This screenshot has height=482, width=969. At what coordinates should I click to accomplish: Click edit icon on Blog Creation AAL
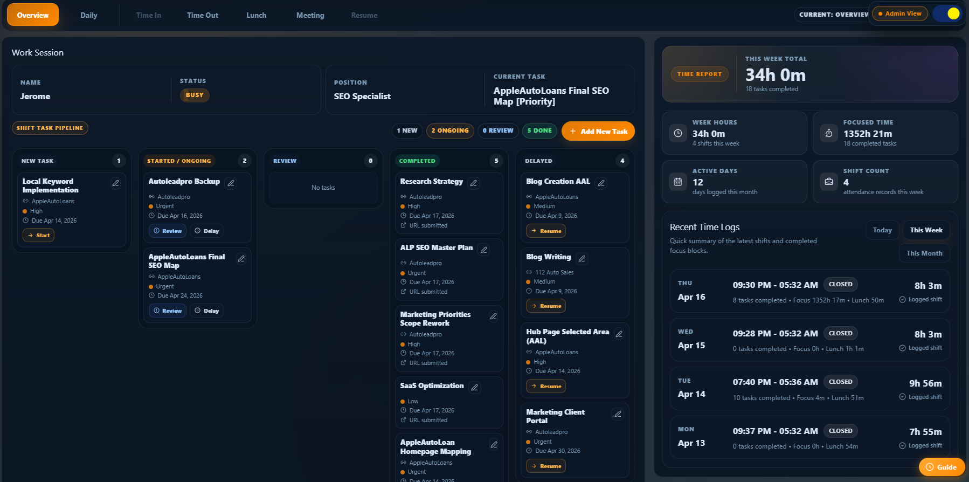point(601,183)
